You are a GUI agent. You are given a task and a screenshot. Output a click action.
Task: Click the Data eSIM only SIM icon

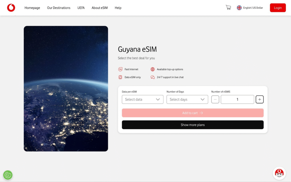[120, 77]
